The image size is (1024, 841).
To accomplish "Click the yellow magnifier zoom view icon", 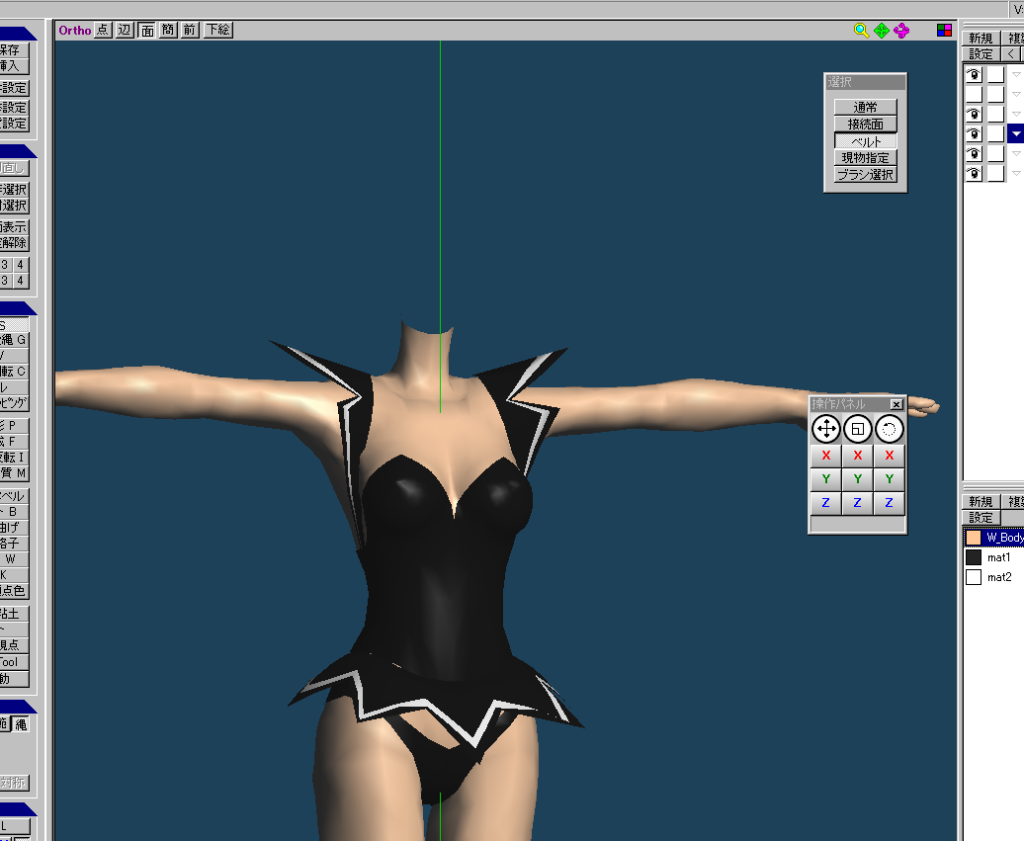I will 861,31.
